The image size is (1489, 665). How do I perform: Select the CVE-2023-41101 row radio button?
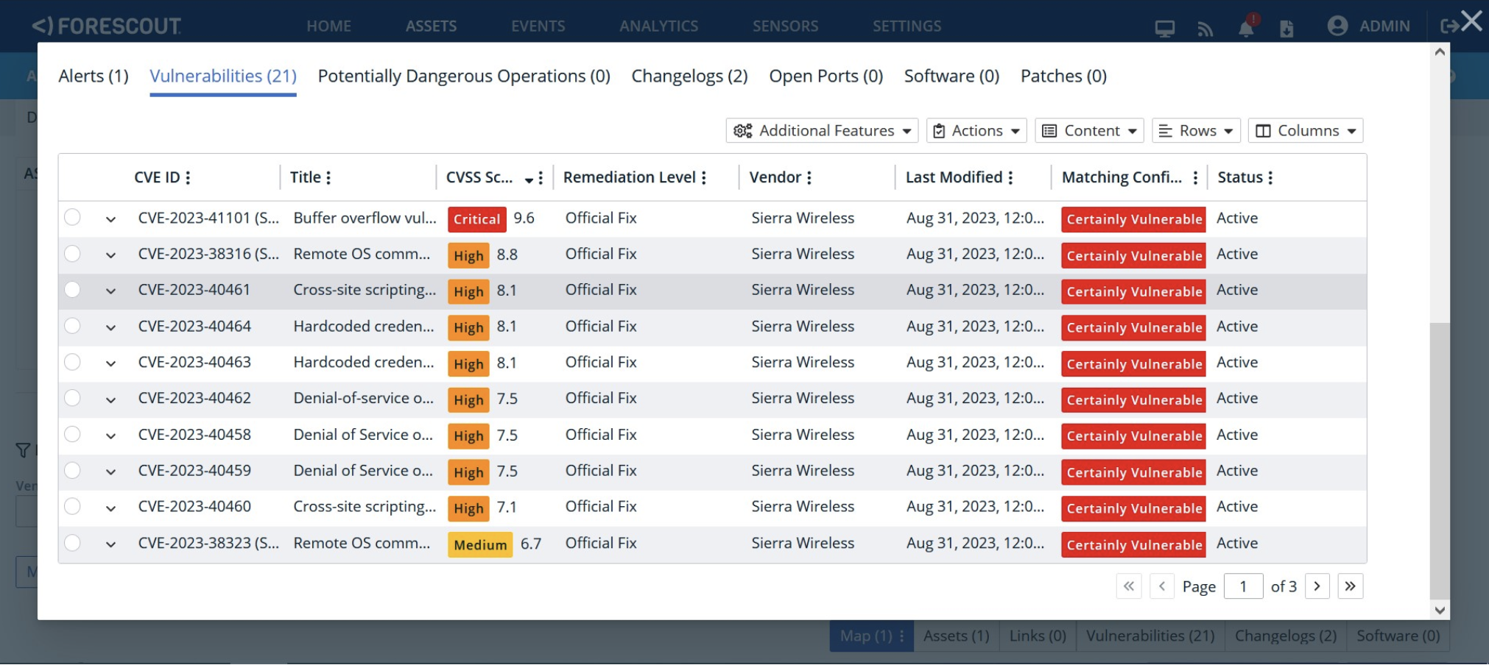click(x=72, y=218)
